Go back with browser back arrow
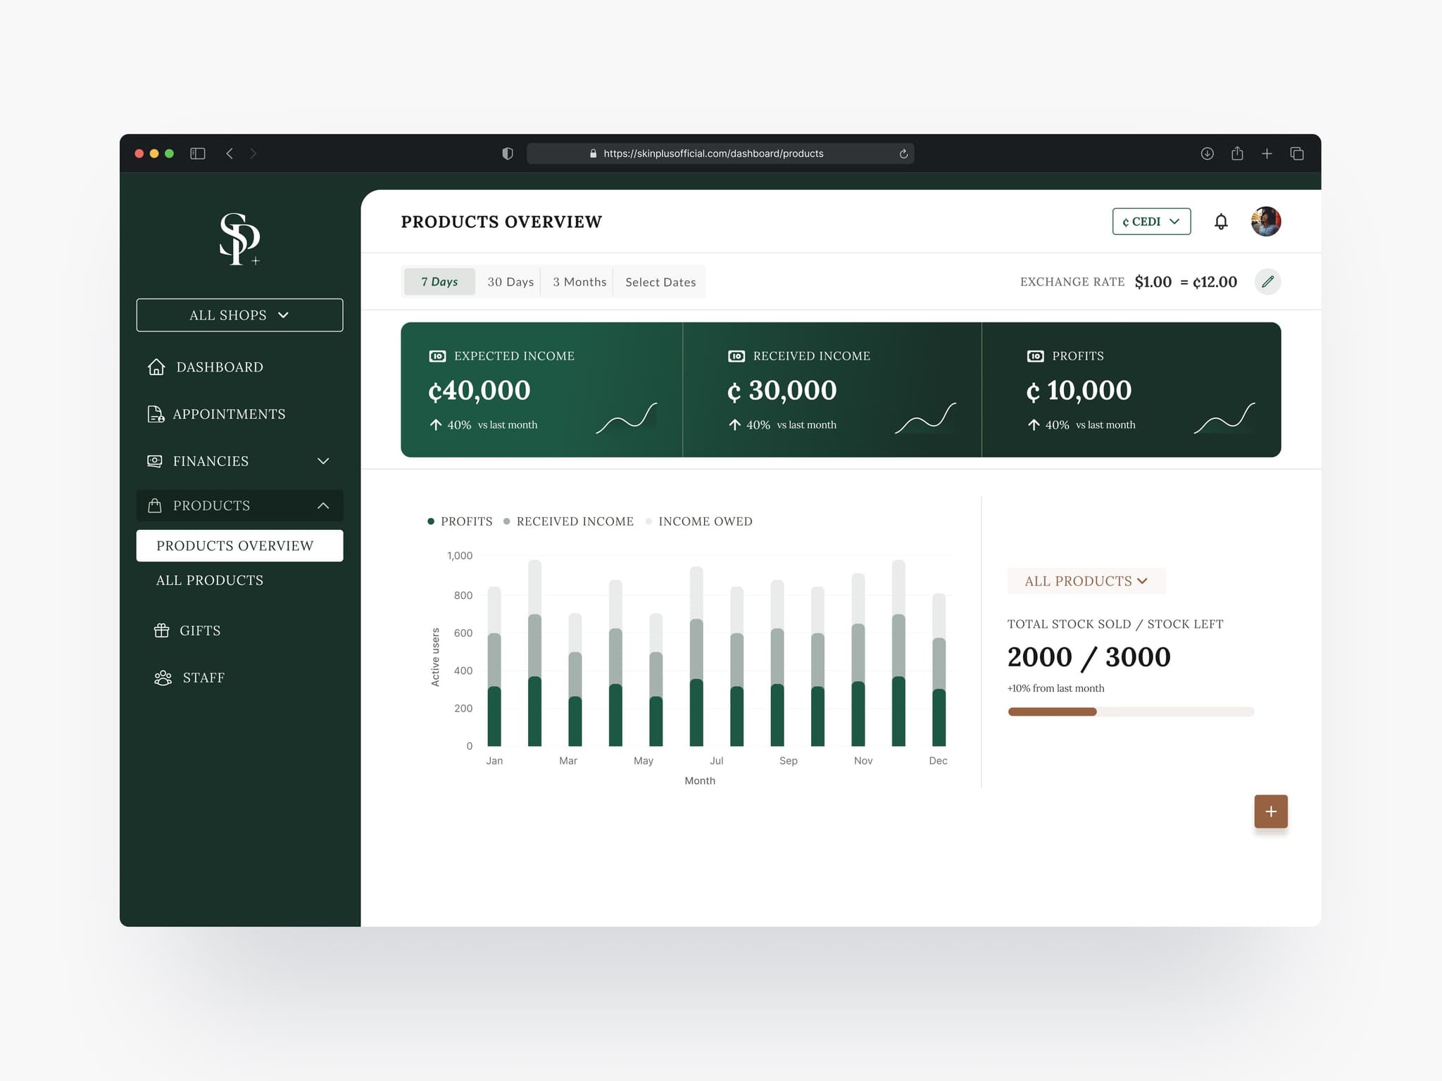 click(x=230, y=153)
